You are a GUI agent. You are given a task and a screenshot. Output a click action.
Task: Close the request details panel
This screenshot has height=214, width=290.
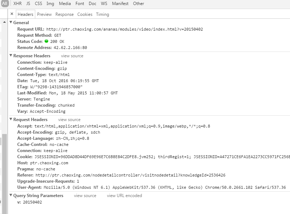coord(12,14)
